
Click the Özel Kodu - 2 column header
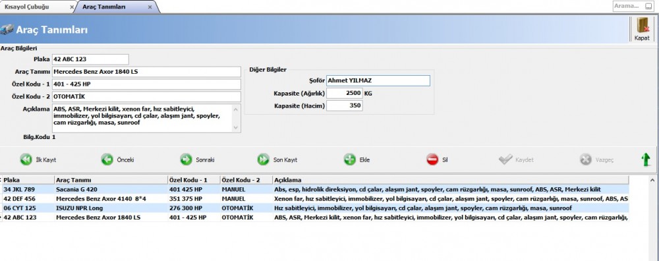tap(246, 180)
